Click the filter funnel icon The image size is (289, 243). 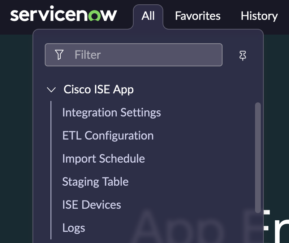coord(59,55)
